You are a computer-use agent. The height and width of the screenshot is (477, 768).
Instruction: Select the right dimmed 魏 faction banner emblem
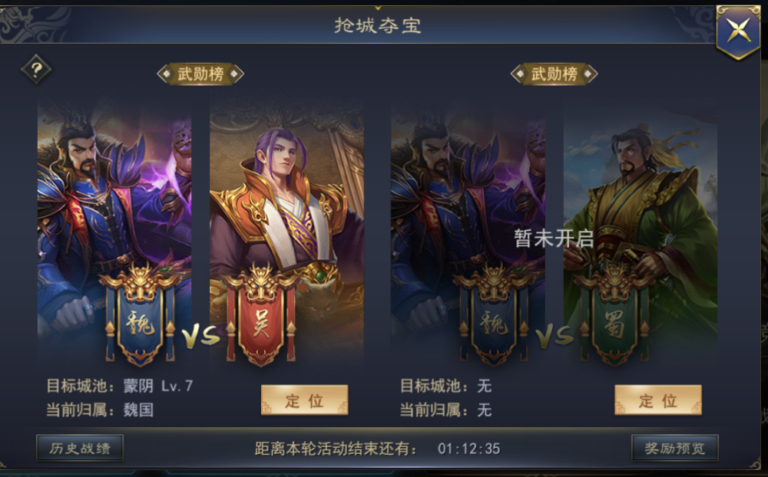494,315
